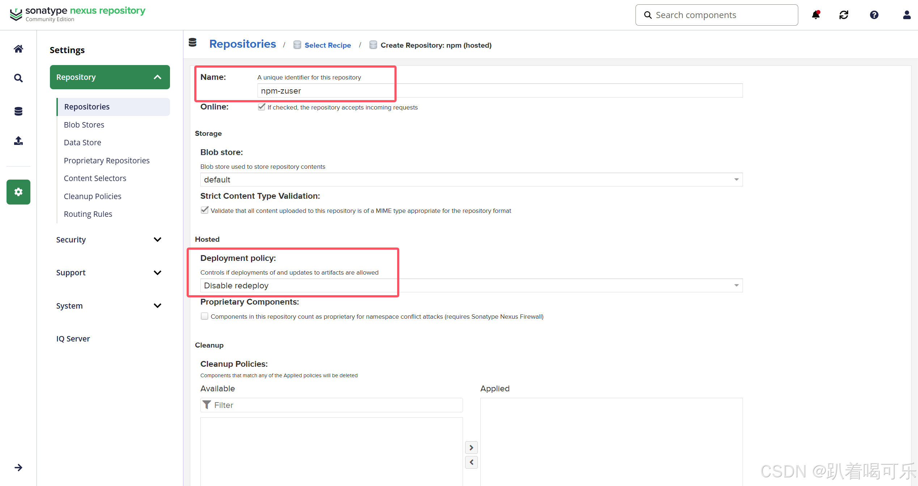Image resolution: width=918 pixels, height=486 pixels.
Task: Move policy to Applied with right arrow
Action: click(471, 448)
